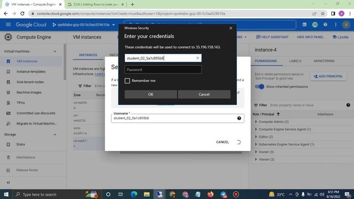Open Microsoft Edge from taskbar

point(134,194)
